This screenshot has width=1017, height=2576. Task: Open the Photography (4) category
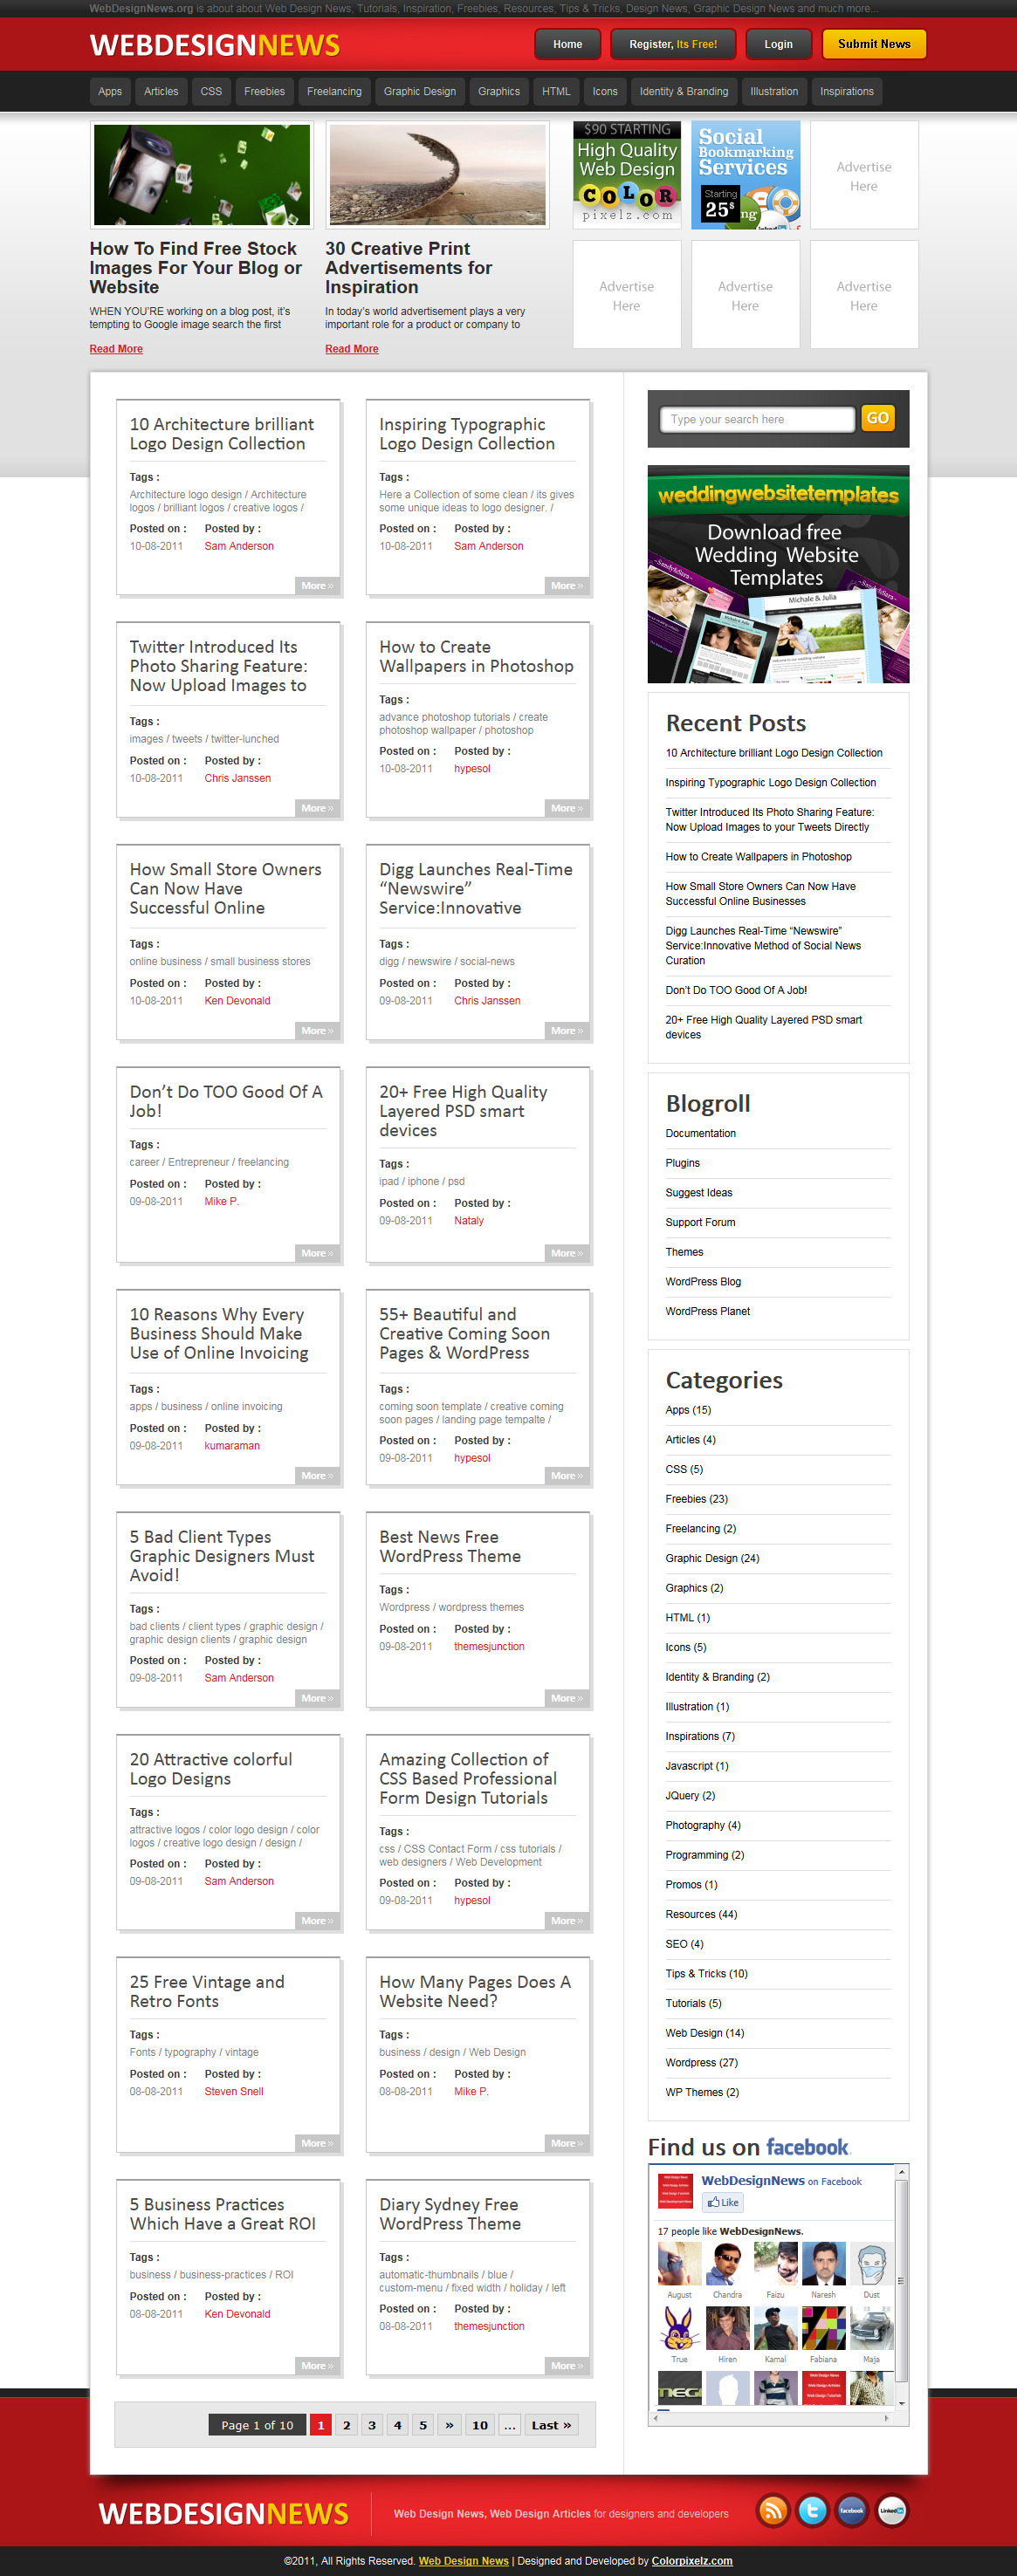[703, 1825]
